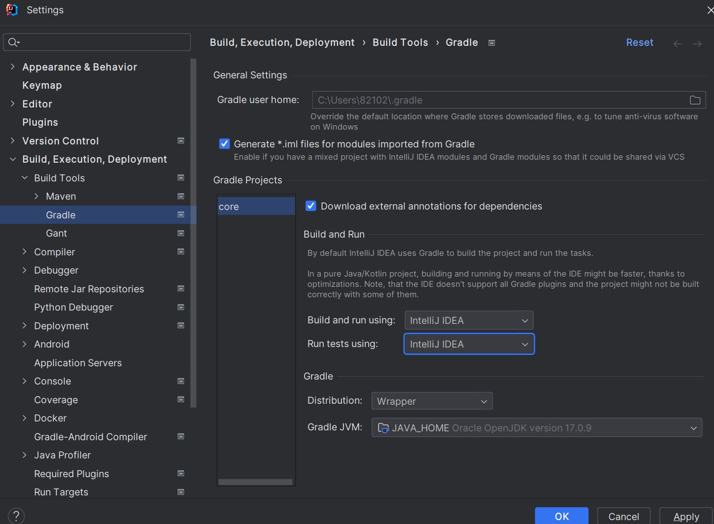
Task: Expand Compiler node
Action: (x=25, y=251)
